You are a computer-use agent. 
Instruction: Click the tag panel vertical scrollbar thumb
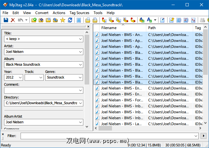coord(87,59)
